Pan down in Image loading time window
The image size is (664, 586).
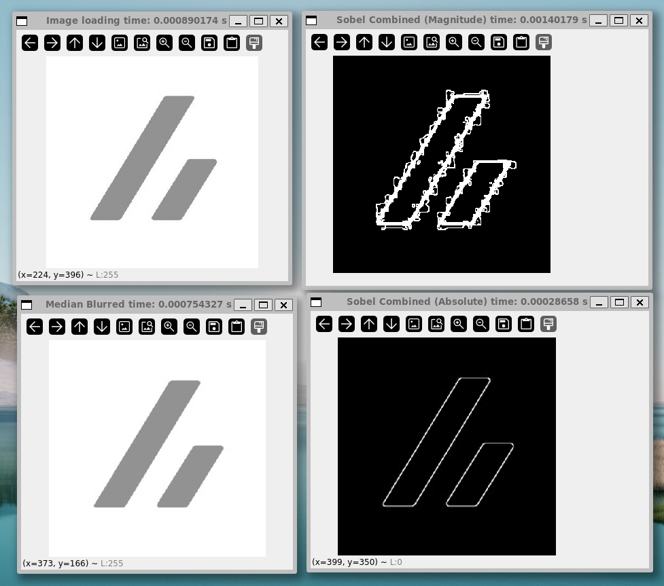[x=97, y=43]
